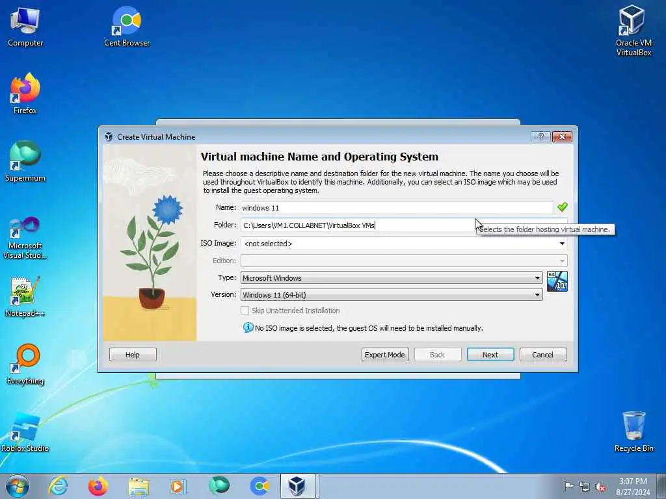Launch Firefox from the taskbar
This screenshot has width=666, height=499.
click(x=98, y=486)
